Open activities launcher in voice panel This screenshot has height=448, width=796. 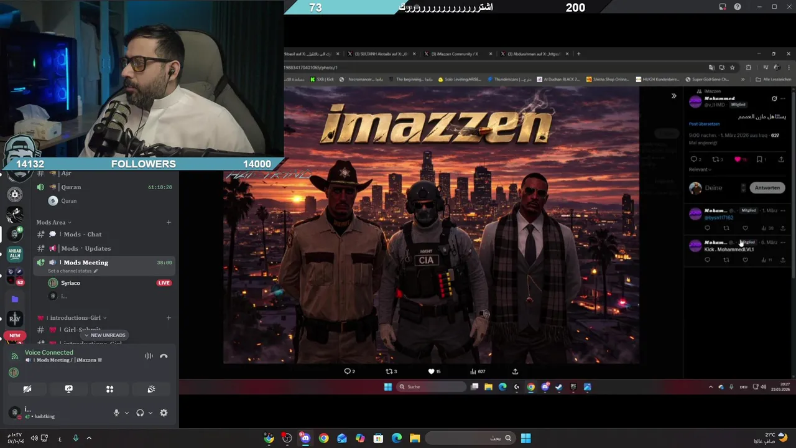click(x=109, y=389)
